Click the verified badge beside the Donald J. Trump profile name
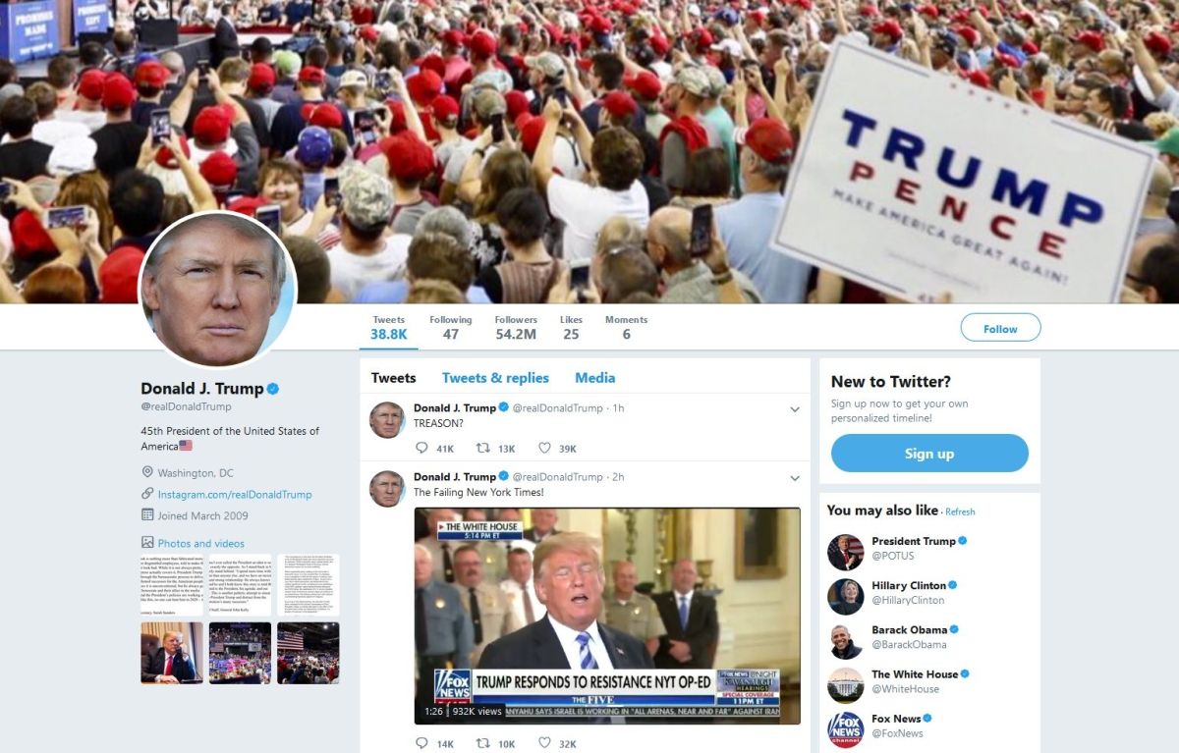This screenshot has height=753, width=1179. (273, 389)
